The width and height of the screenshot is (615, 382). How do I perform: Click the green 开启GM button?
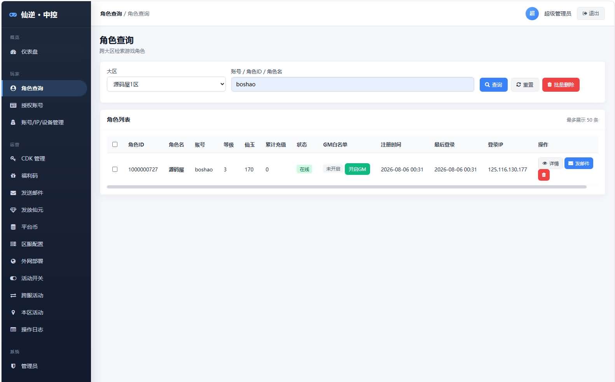pyautogui.click(x=357, y=169)
